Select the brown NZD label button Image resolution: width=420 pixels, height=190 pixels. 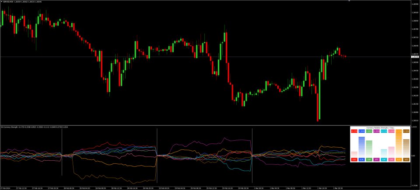pyautogui.click(x=406, y=159)
